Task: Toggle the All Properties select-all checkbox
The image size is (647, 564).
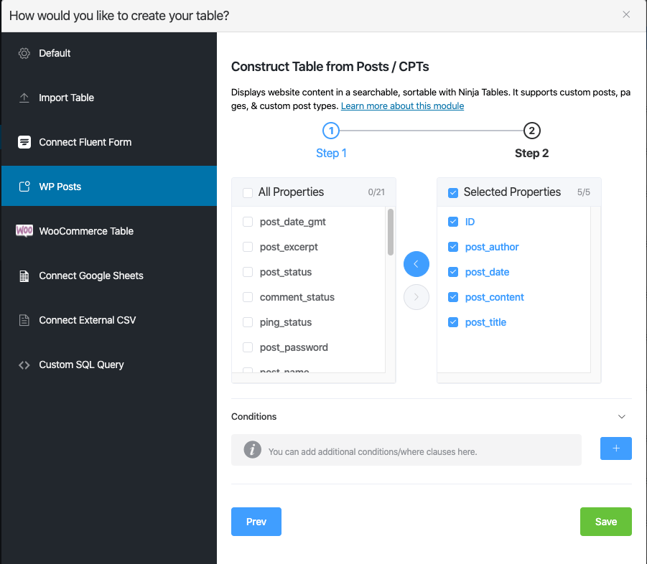Action: 248,192
